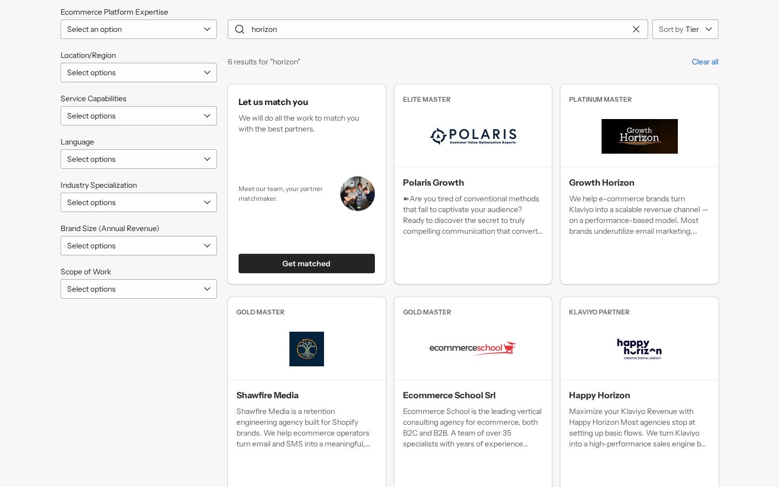779x487 pixels.
Task: Open the Happy Horizon partner title
Action: (x=599, y=396)
